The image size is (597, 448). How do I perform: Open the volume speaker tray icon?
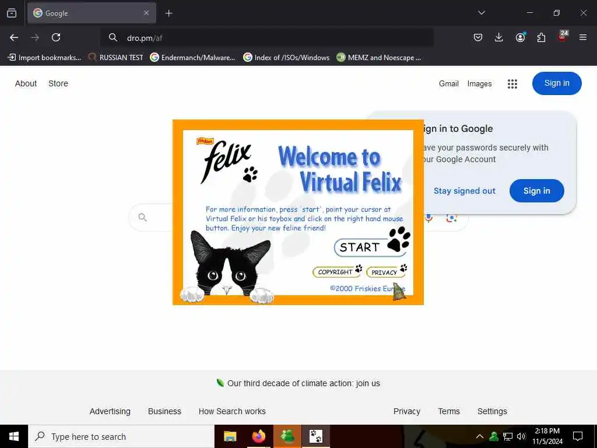(521, 436)
